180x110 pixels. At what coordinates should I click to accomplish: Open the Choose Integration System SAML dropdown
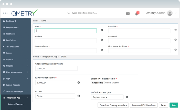tap(56, 68)
